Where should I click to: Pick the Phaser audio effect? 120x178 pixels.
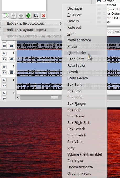(85, 47)
